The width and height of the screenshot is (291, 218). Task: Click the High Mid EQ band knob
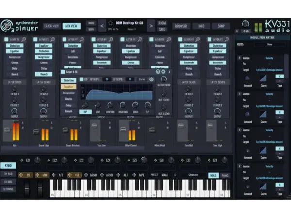tap(123, 105)
